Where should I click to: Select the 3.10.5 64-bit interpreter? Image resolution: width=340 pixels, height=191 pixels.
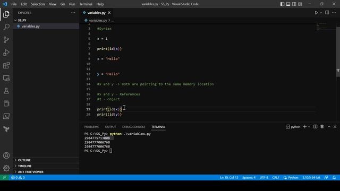[x=311, y=178]
